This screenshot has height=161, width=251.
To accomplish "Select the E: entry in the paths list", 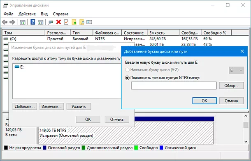I will point(19,67).
